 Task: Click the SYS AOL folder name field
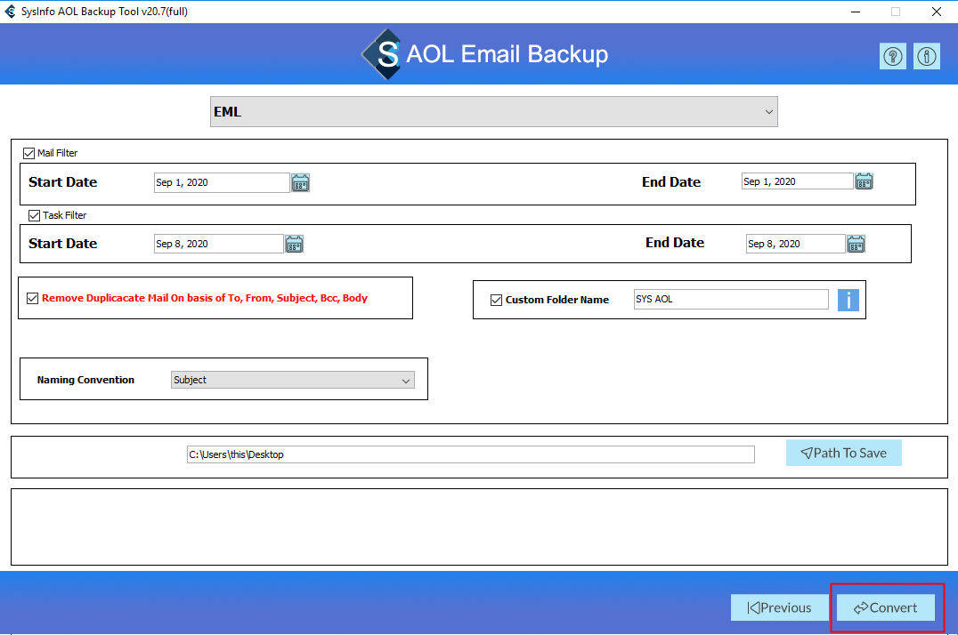pos(730,300)
